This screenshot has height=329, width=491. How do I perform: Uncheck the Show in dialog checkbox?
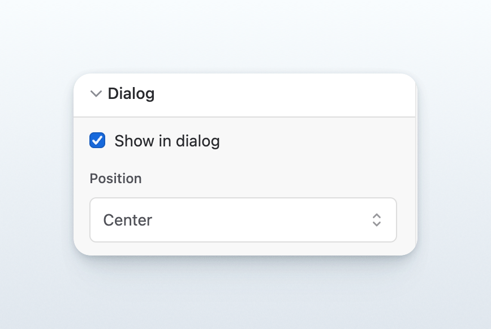pos(97,140)
